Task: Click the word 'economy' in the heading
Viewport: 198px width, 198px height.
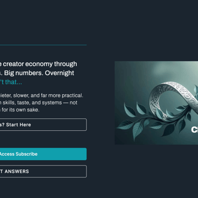Action: tap(39, 64)
